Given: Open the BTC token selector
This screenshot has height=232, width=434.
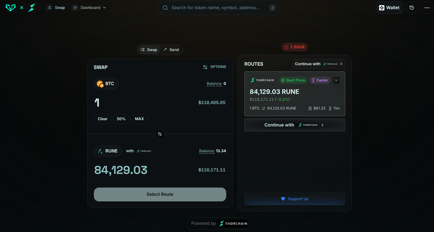Looking at the screenshot, I should point(106,84).
